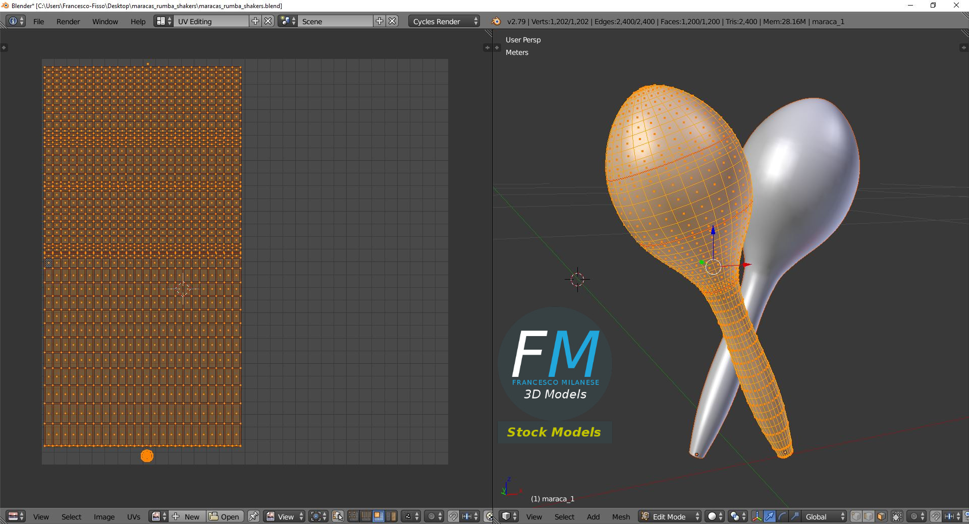This screenshot has height=524, width=969.
Task: Open the UVs menu
Action: coord(134,517)
